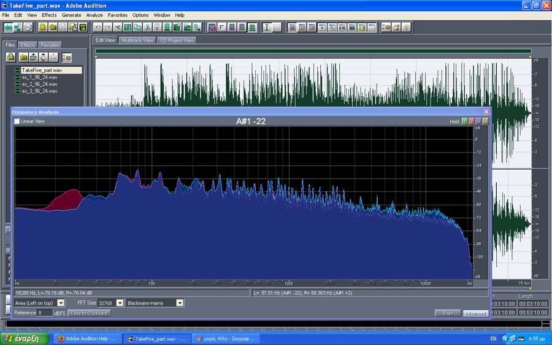Click the Redo icon in the toolbar
The width and height of the screenshot is (552, 345).
tap(108, 28)
